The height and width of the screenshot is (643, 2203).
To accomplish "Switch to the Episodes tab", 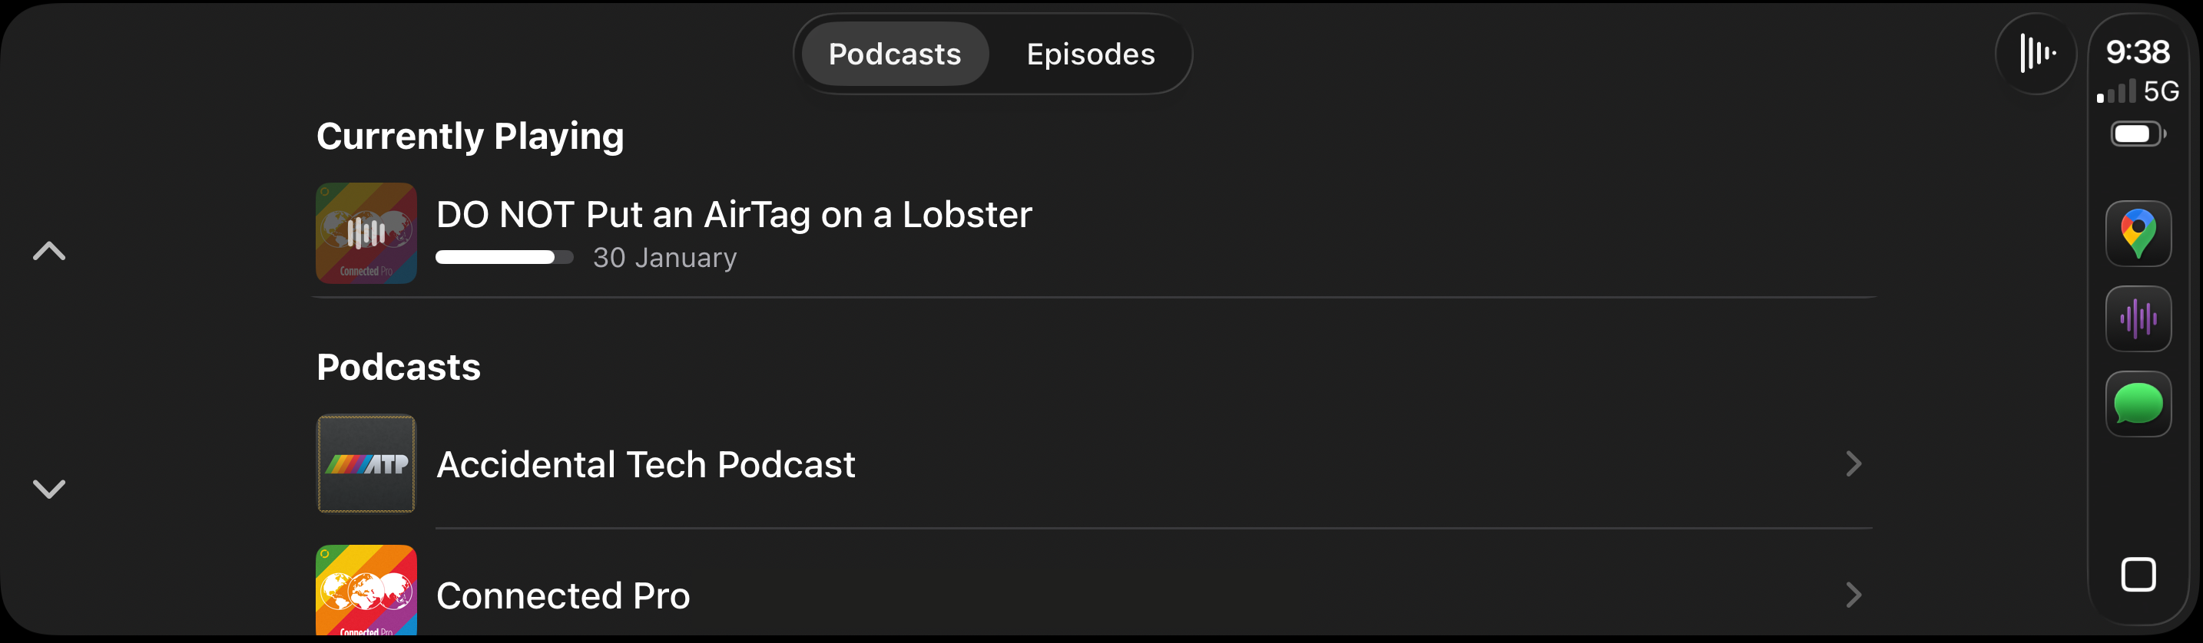I will (1089, 54).
